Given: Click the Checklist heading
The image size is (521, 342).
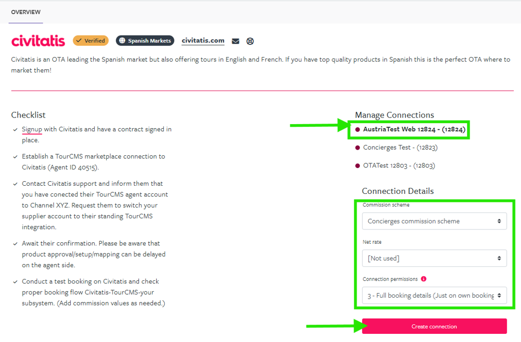Looking at the screenshot, I should point(28,115).
